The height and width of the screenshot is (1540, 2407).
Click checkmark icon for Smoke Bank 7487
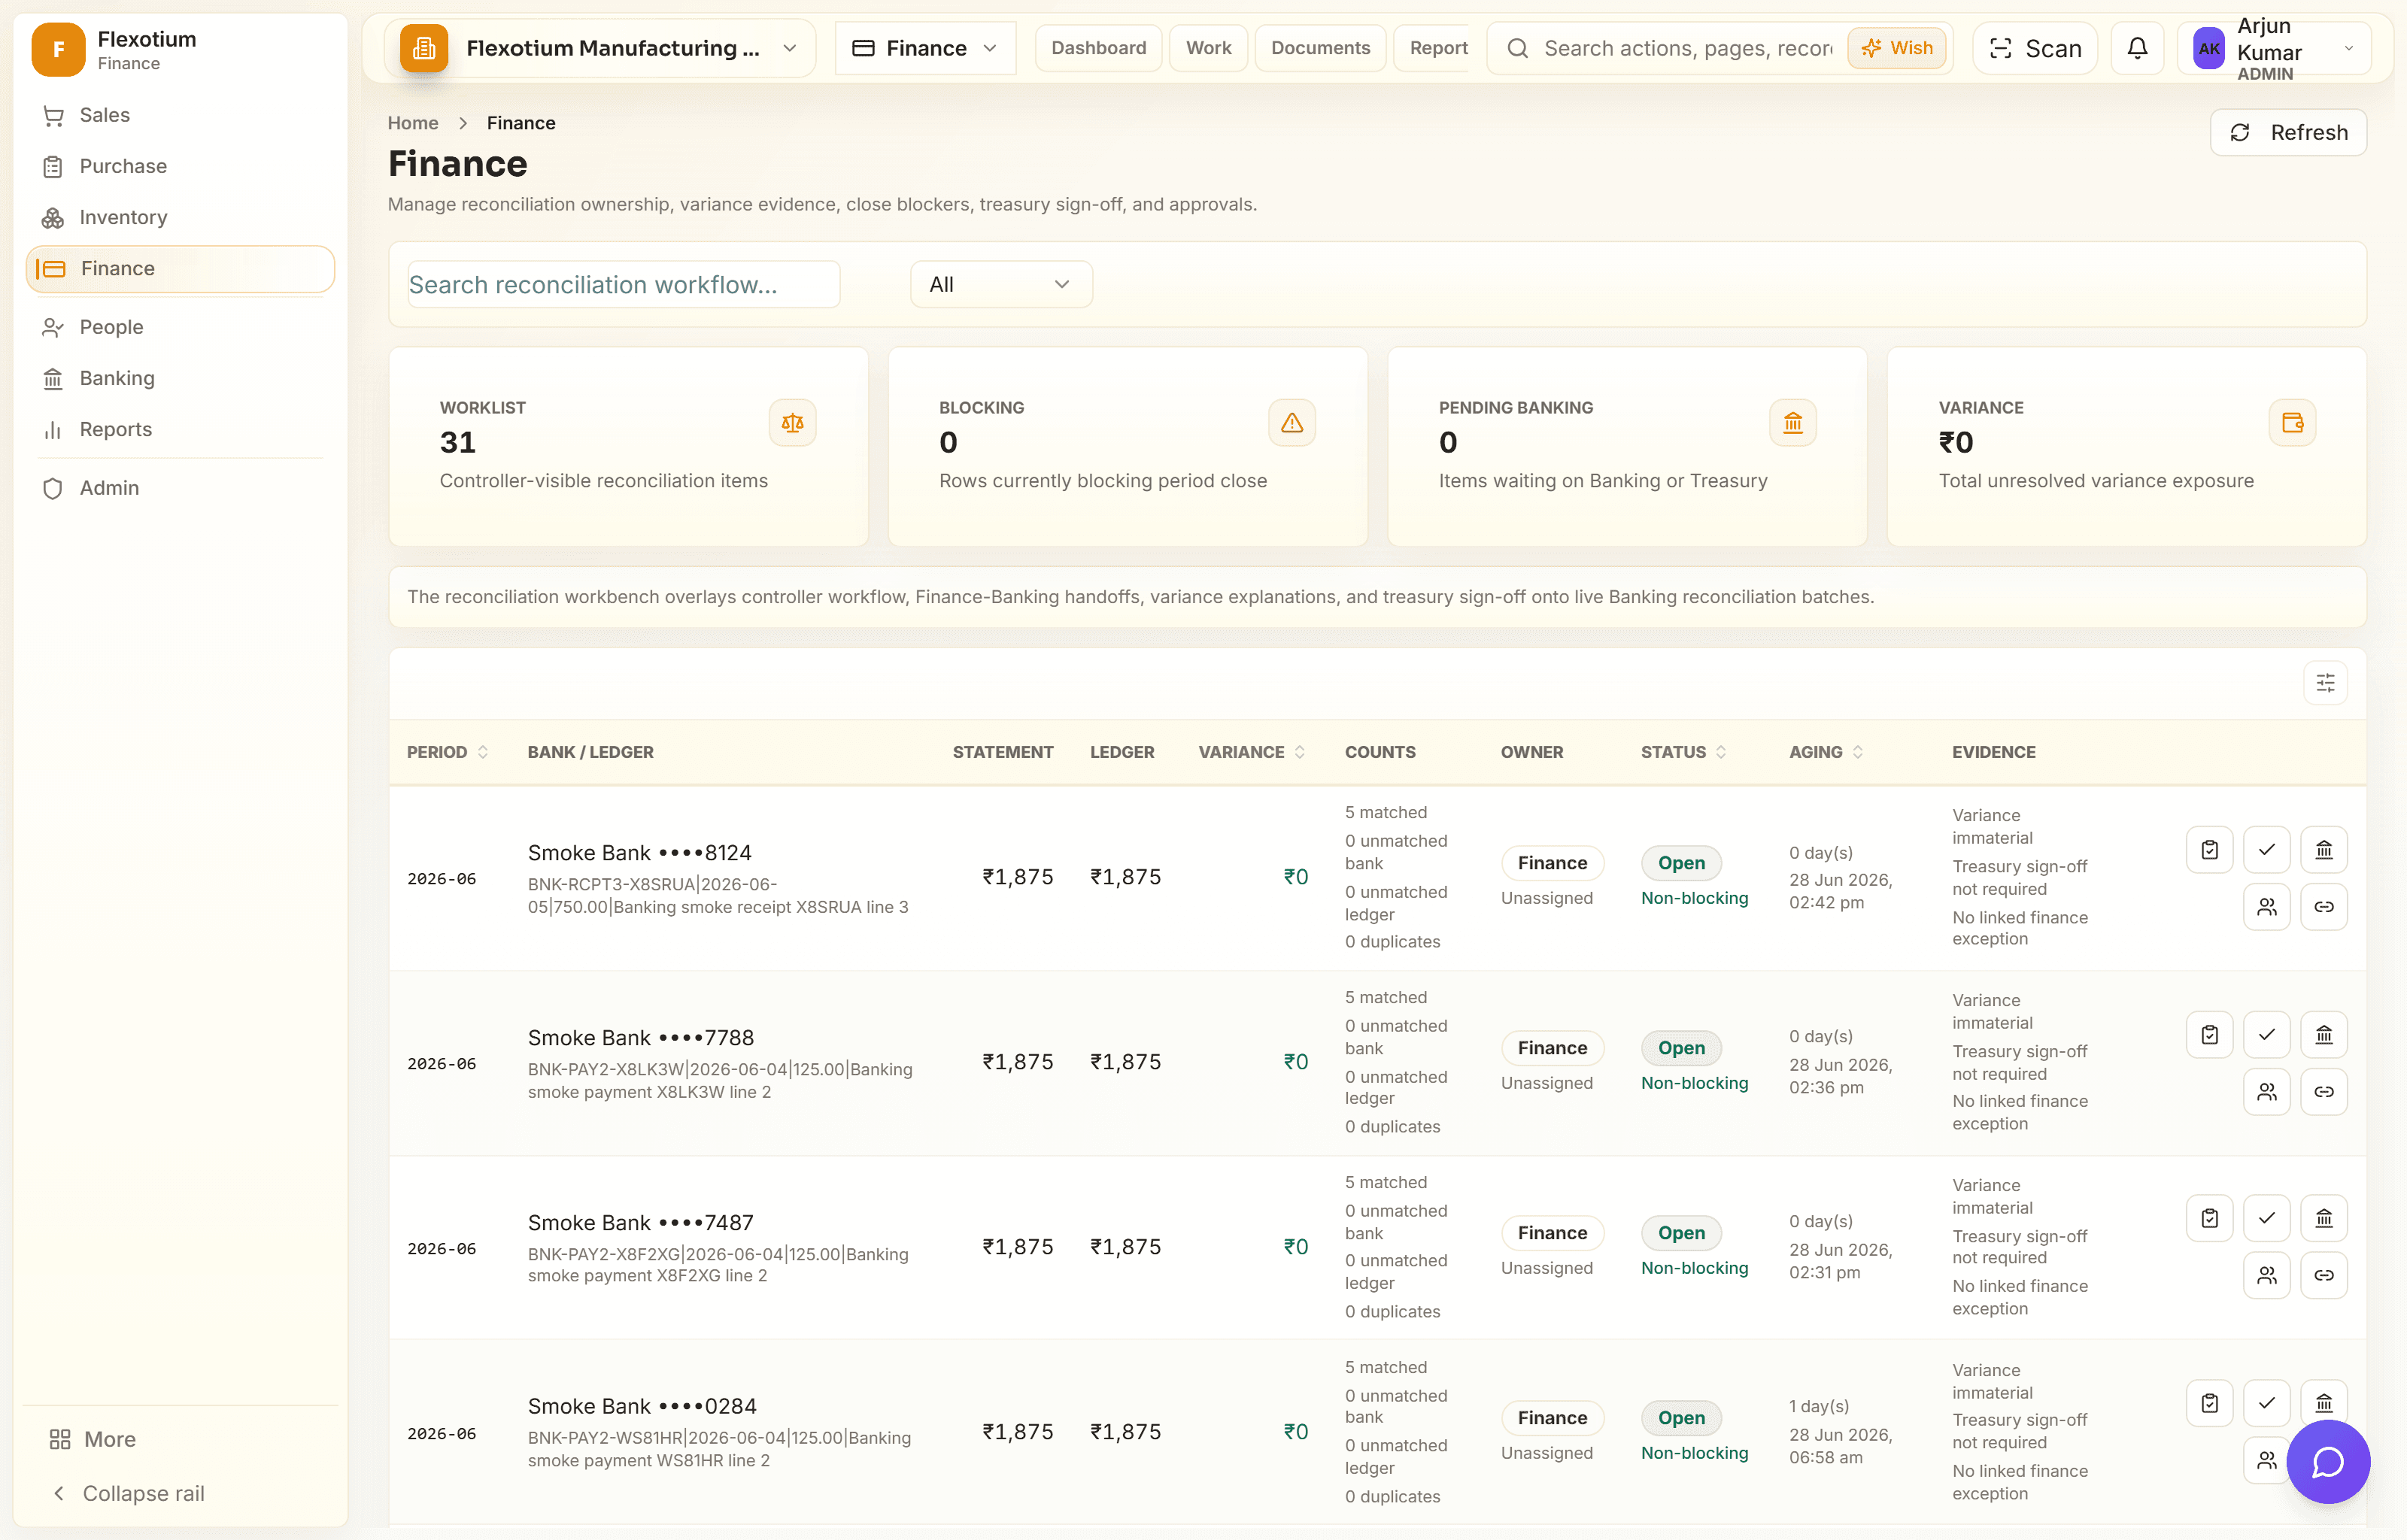(2266, 1219)
